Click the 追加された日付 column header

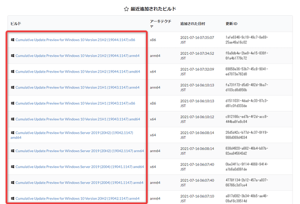point(192,24)
